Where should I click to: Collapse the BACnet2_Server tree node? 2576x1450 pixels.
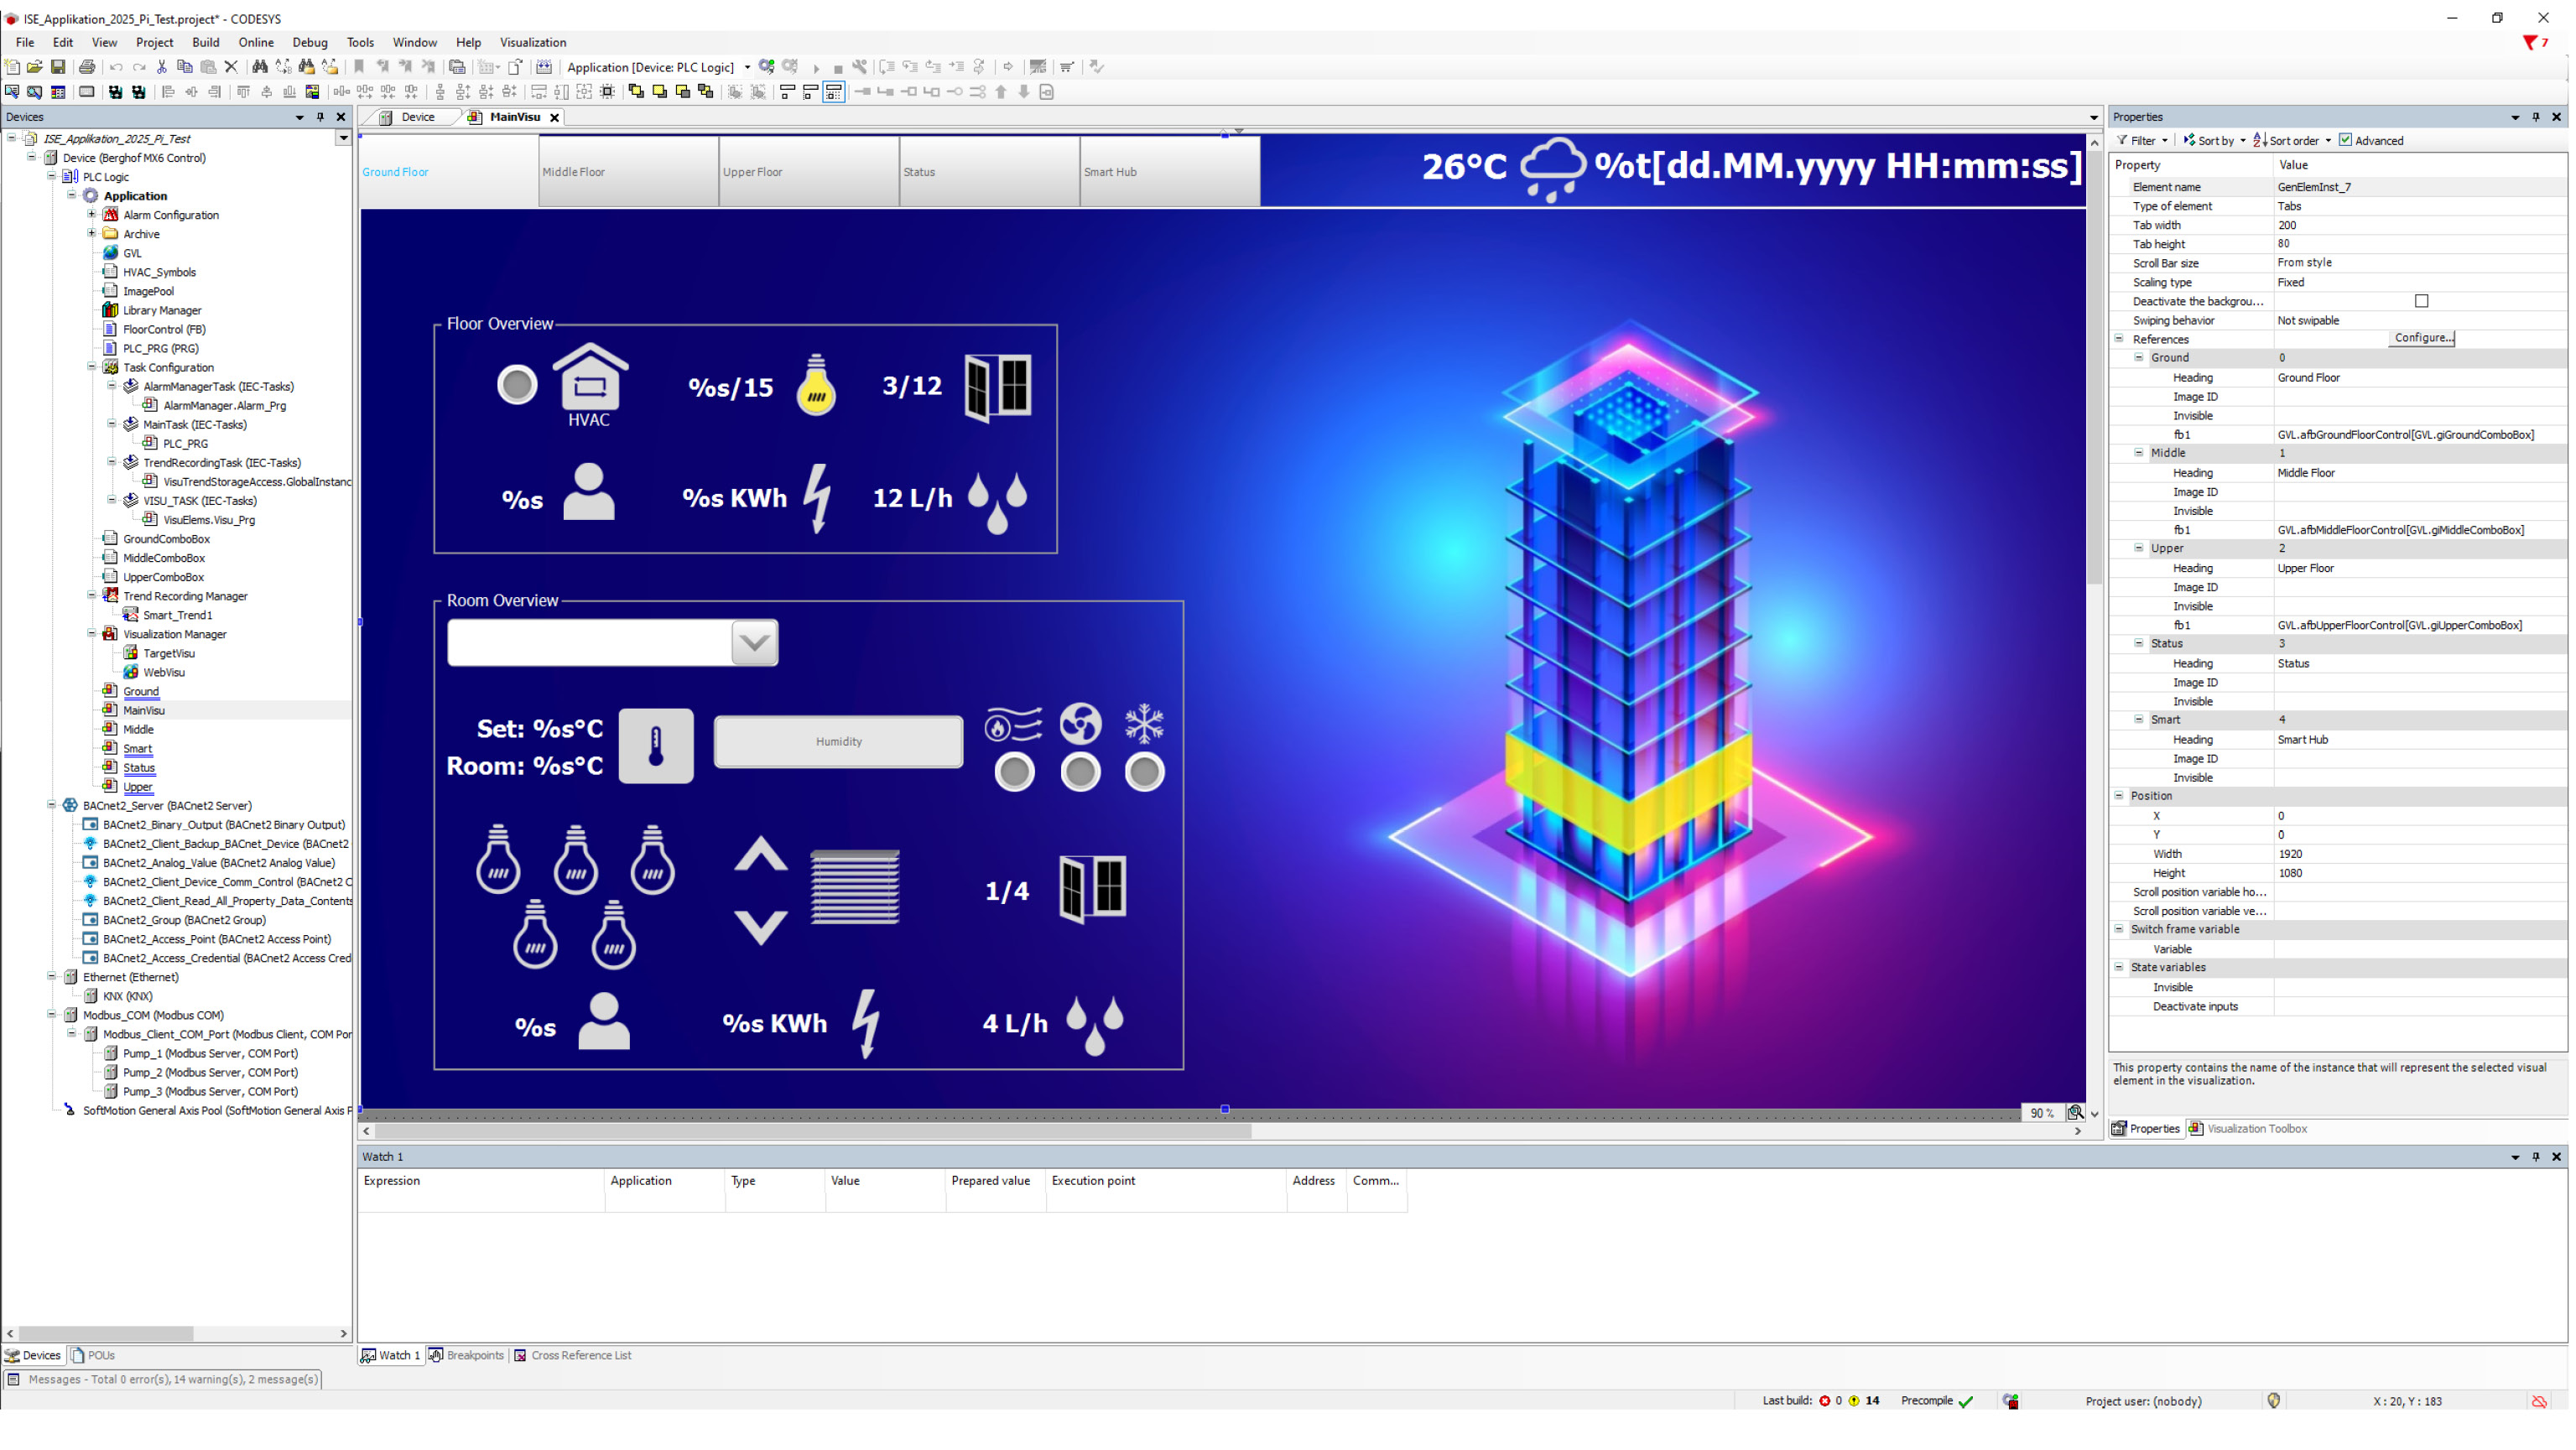tap(52, 805)
